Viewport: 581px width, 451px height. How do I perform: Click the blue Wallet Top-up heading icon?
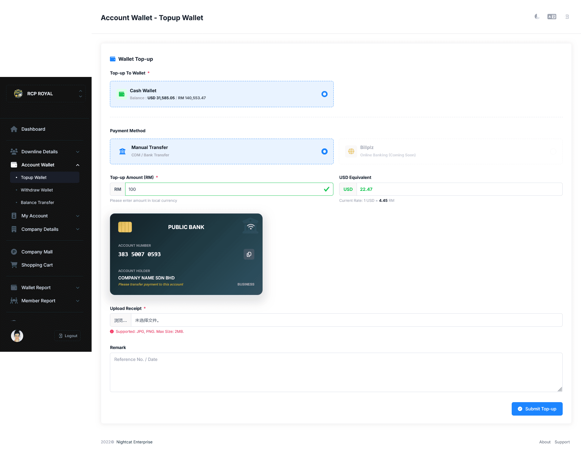(113, 59)
